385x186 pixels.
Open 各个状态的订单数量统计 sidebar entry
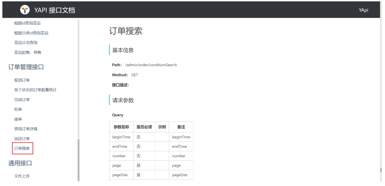[35, 90]
